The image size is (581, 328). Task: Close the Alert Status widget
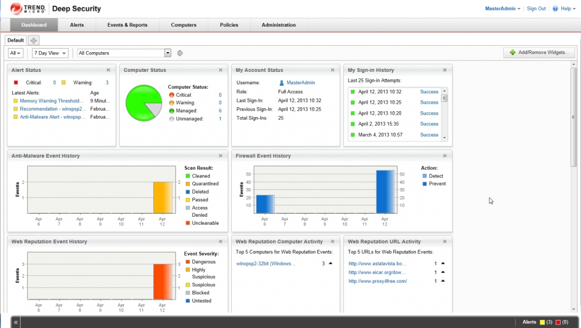tap(109, 70)
